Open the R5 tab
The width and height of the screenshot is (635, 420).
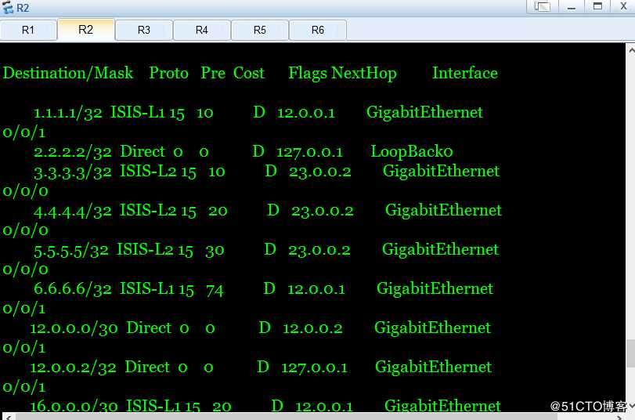(x=260, y=30)
